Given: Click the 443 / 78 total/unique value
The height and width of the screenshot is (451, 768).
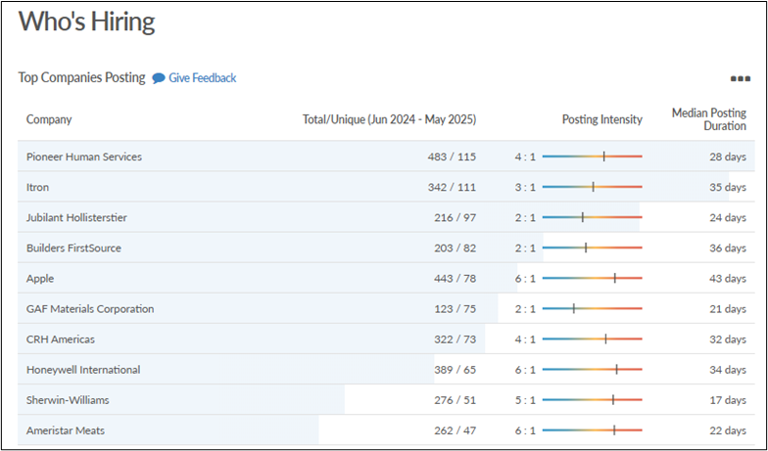Looking at the screenshot, I should [455, 278].
